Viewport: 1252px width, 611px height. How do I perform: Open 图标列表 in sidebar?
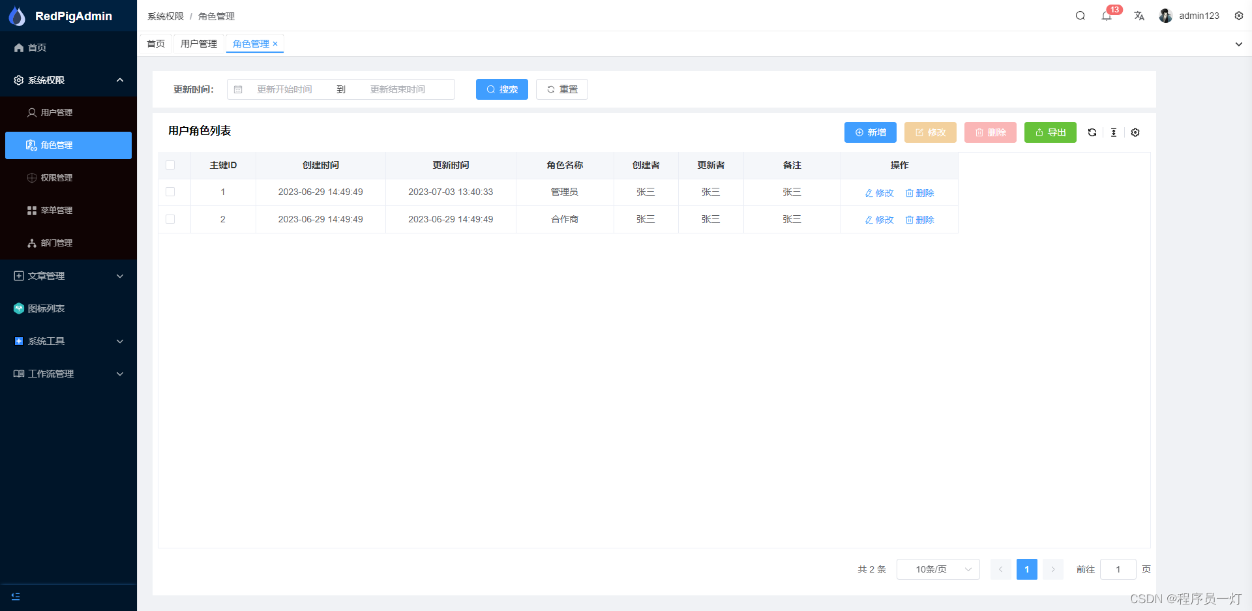click(68, 308)
